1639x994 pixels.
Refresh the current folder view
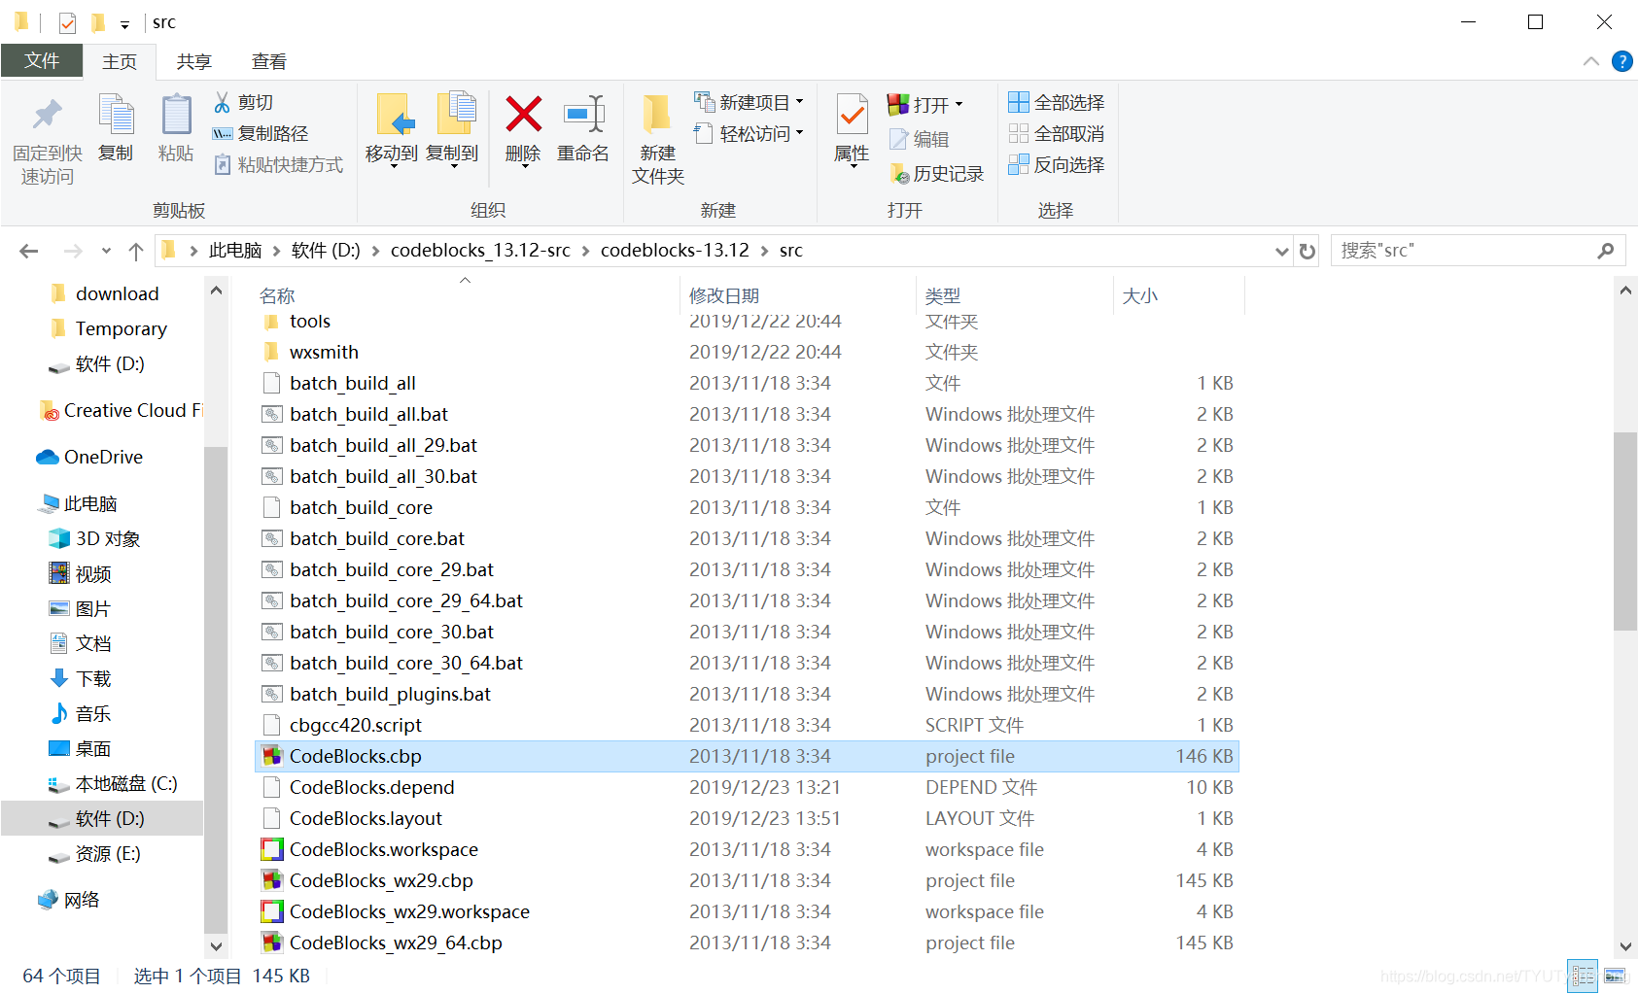pos(1308,251)
